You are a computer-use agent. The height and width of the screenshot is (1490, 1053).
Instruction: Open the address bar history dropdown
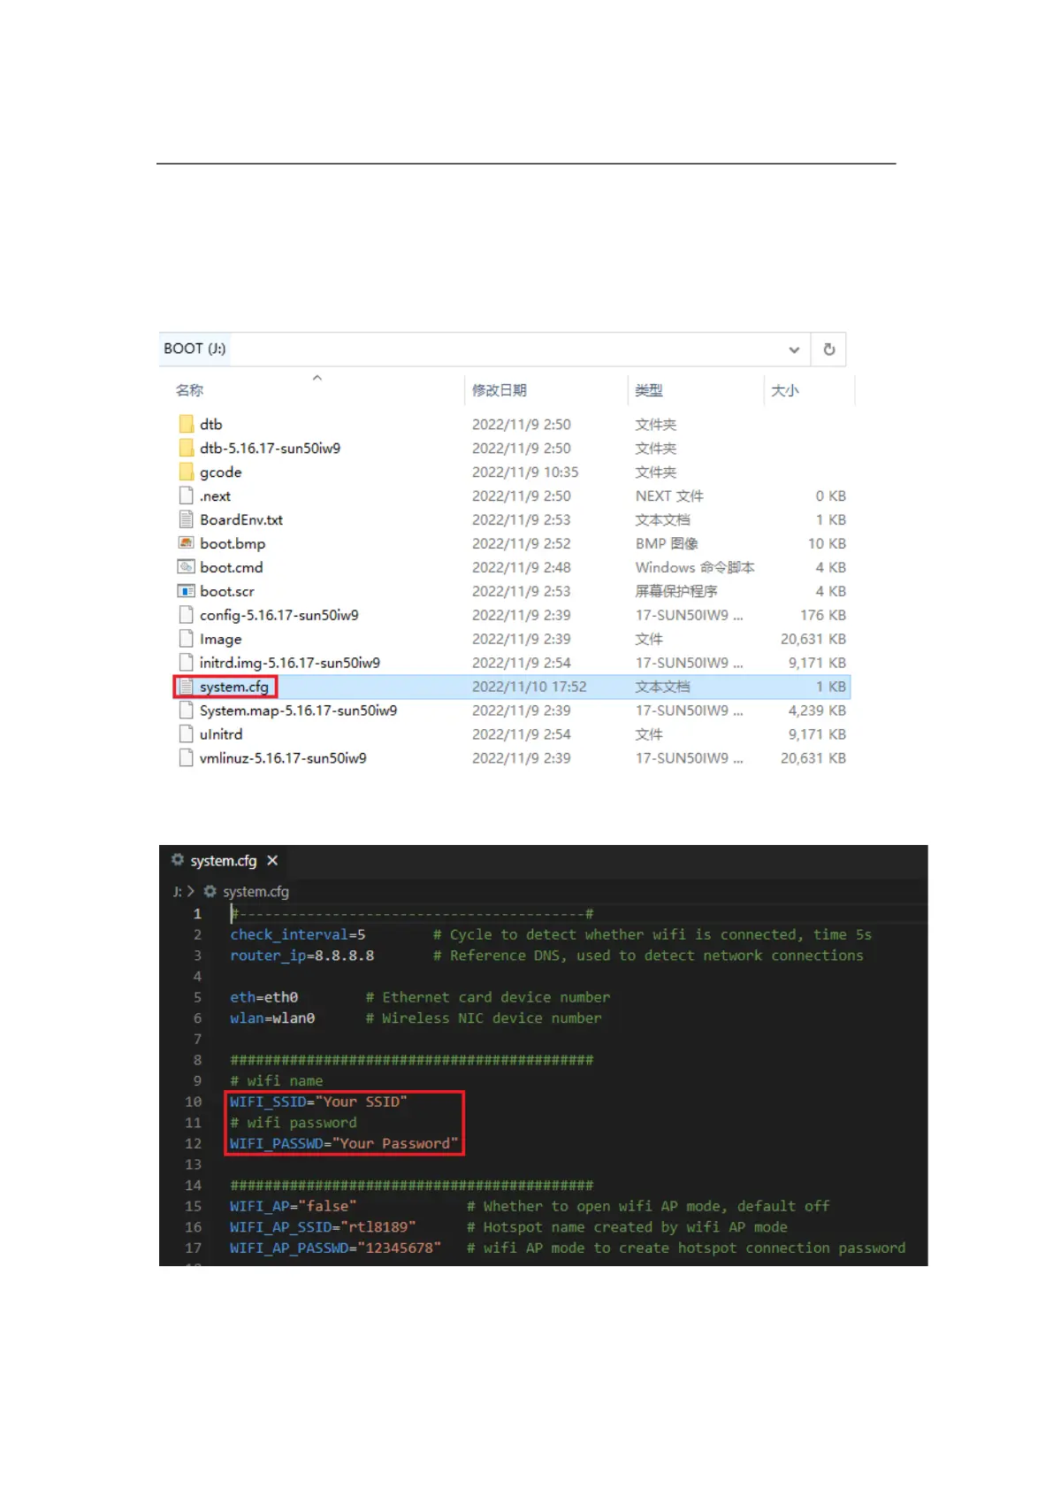[x=793, y=349]
